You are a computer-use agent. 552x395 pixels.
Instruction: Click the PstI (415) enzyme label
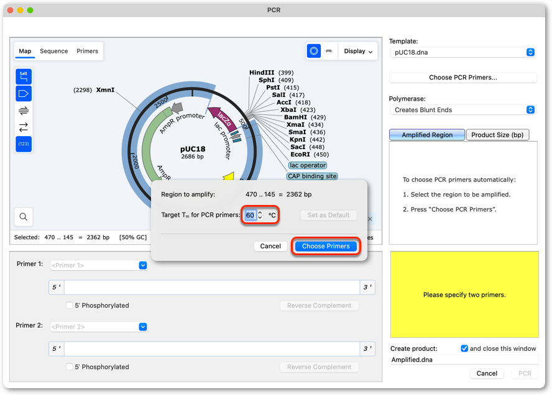point(282,87)
